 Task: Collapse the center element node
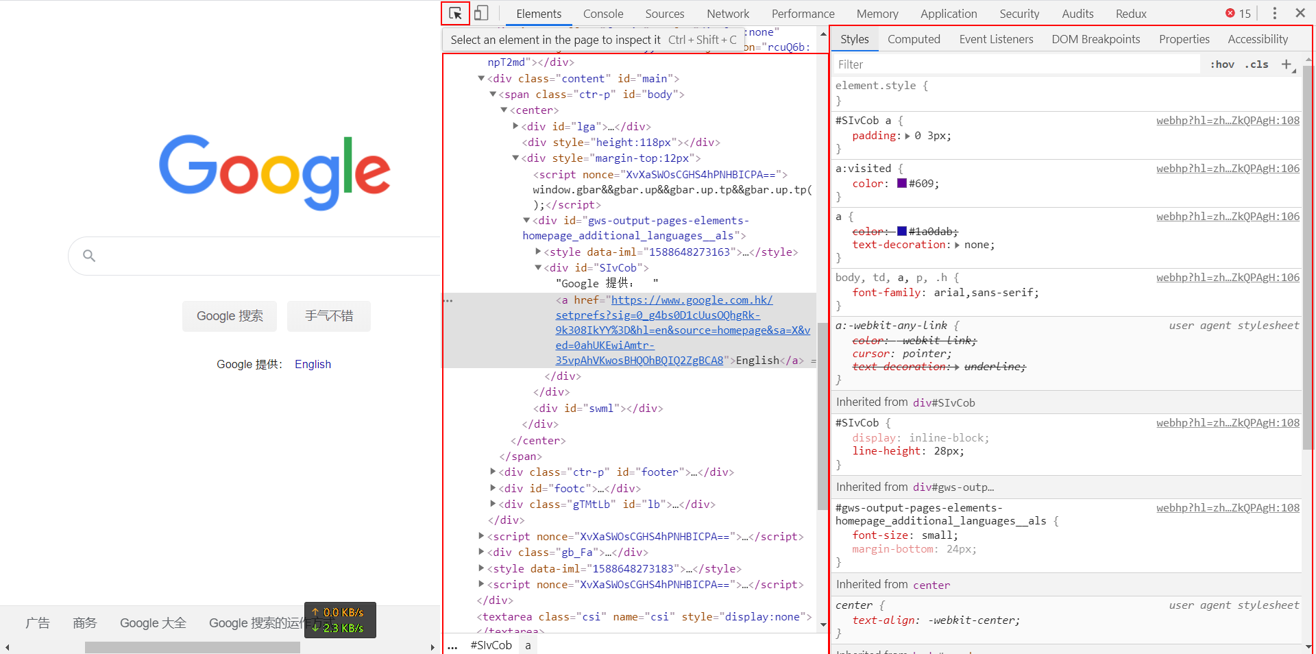(504, 110)
